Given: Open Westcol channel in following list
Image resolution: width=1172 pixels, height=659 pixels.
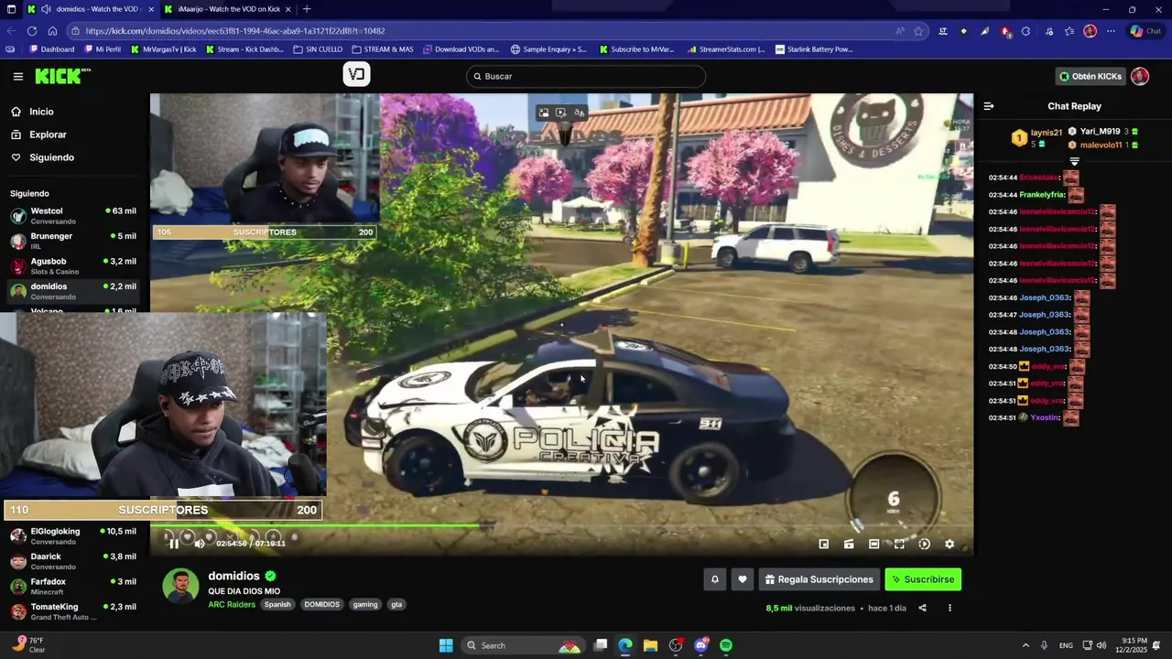Looking at the screenshot, I should (73, 216).
